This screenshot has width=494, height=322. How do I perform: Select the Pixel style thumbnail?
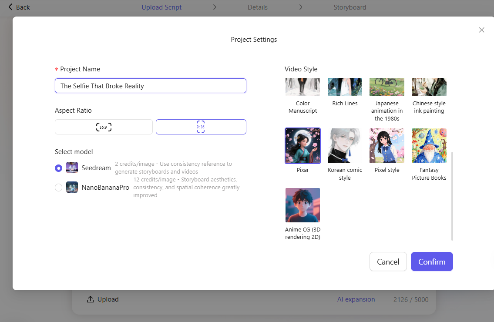click(387, 146)
